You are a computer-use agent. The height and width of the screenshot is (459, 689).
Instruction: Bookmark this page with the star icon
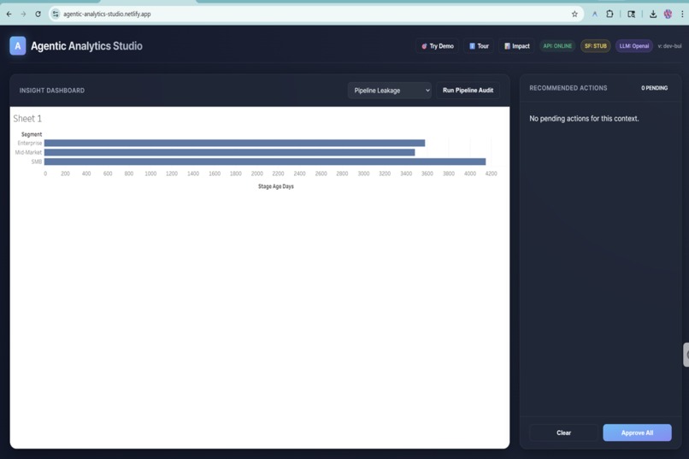tap(574, 14)
